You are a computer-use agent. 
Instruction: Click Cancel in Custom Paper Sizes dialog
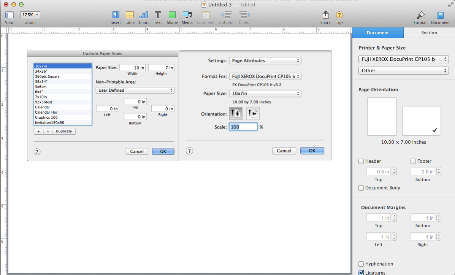137,151
